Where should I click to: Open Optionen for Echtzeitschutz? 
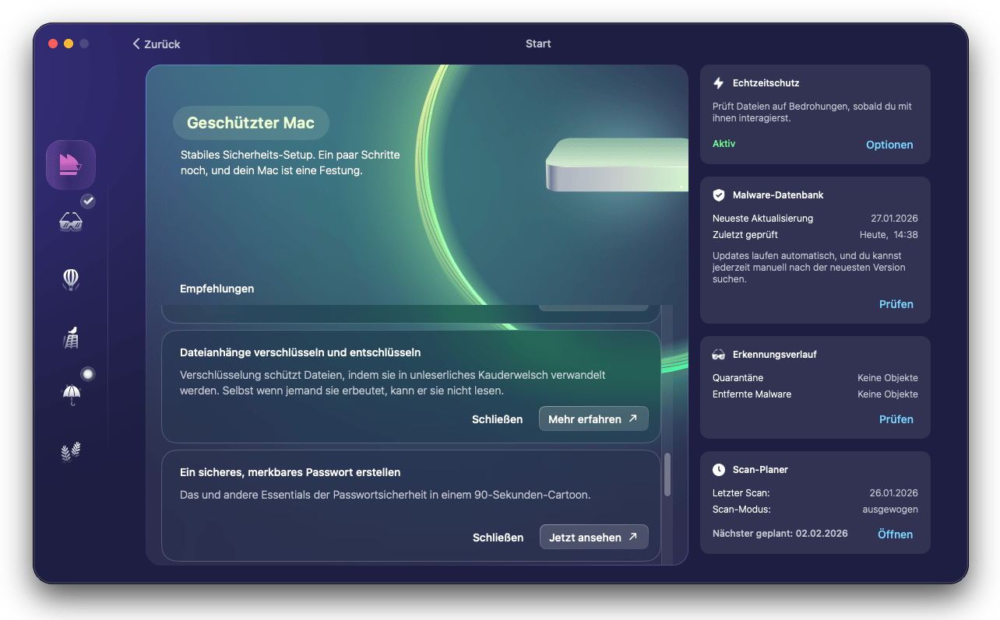pos(889,145)
